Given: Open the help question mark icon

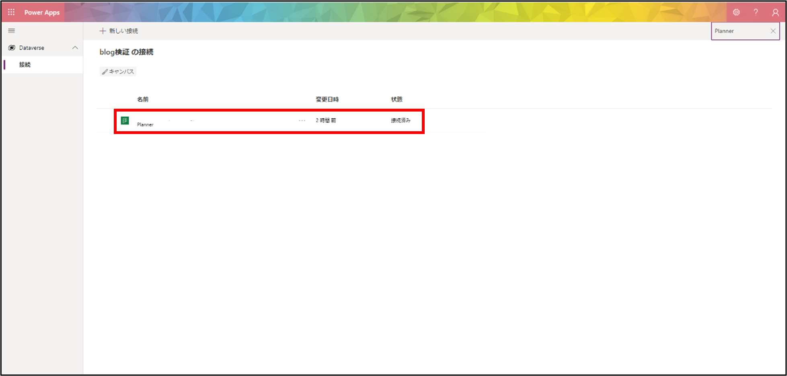Looking at the screenshot, I should pyautogui.click(x=756, y=12).
